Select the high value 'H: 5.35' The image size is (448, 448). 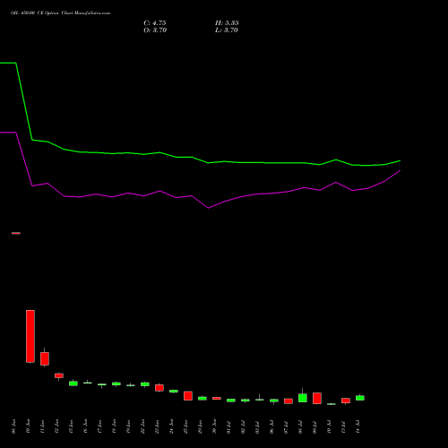click(227, 23)
